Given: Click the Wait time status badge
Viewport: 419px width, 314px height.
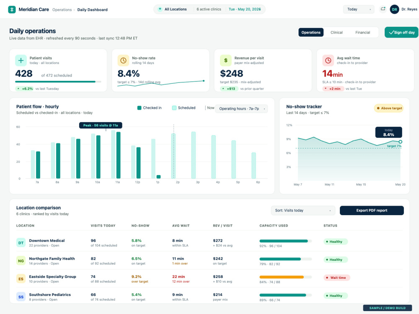Looking at the screenshot, I should 337,278.
